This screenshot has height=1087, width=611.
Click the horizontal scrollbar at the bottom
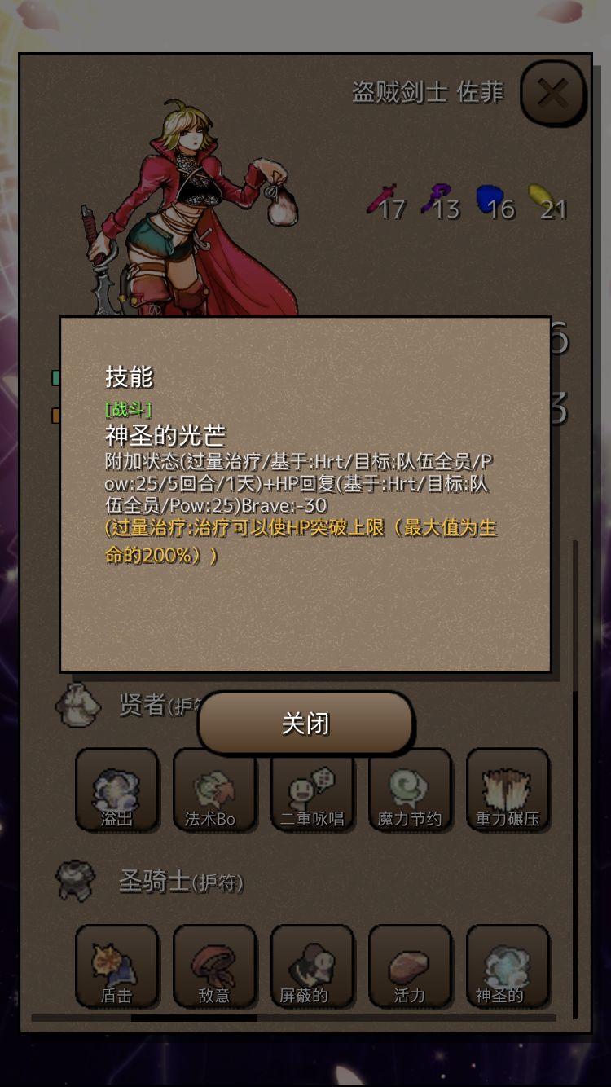click(x=293, y=1018)
